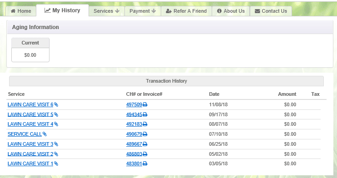
Task: Click the date 11/08/18
Action: pos(218,105)
